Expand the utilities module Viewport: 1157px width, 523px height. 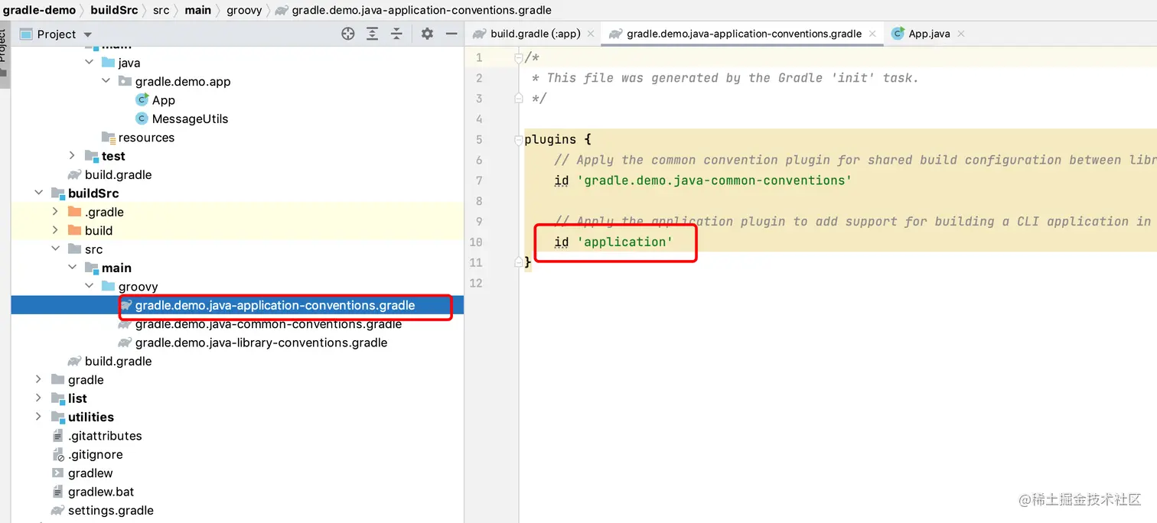pyautogui.click(x=39, y=417)
